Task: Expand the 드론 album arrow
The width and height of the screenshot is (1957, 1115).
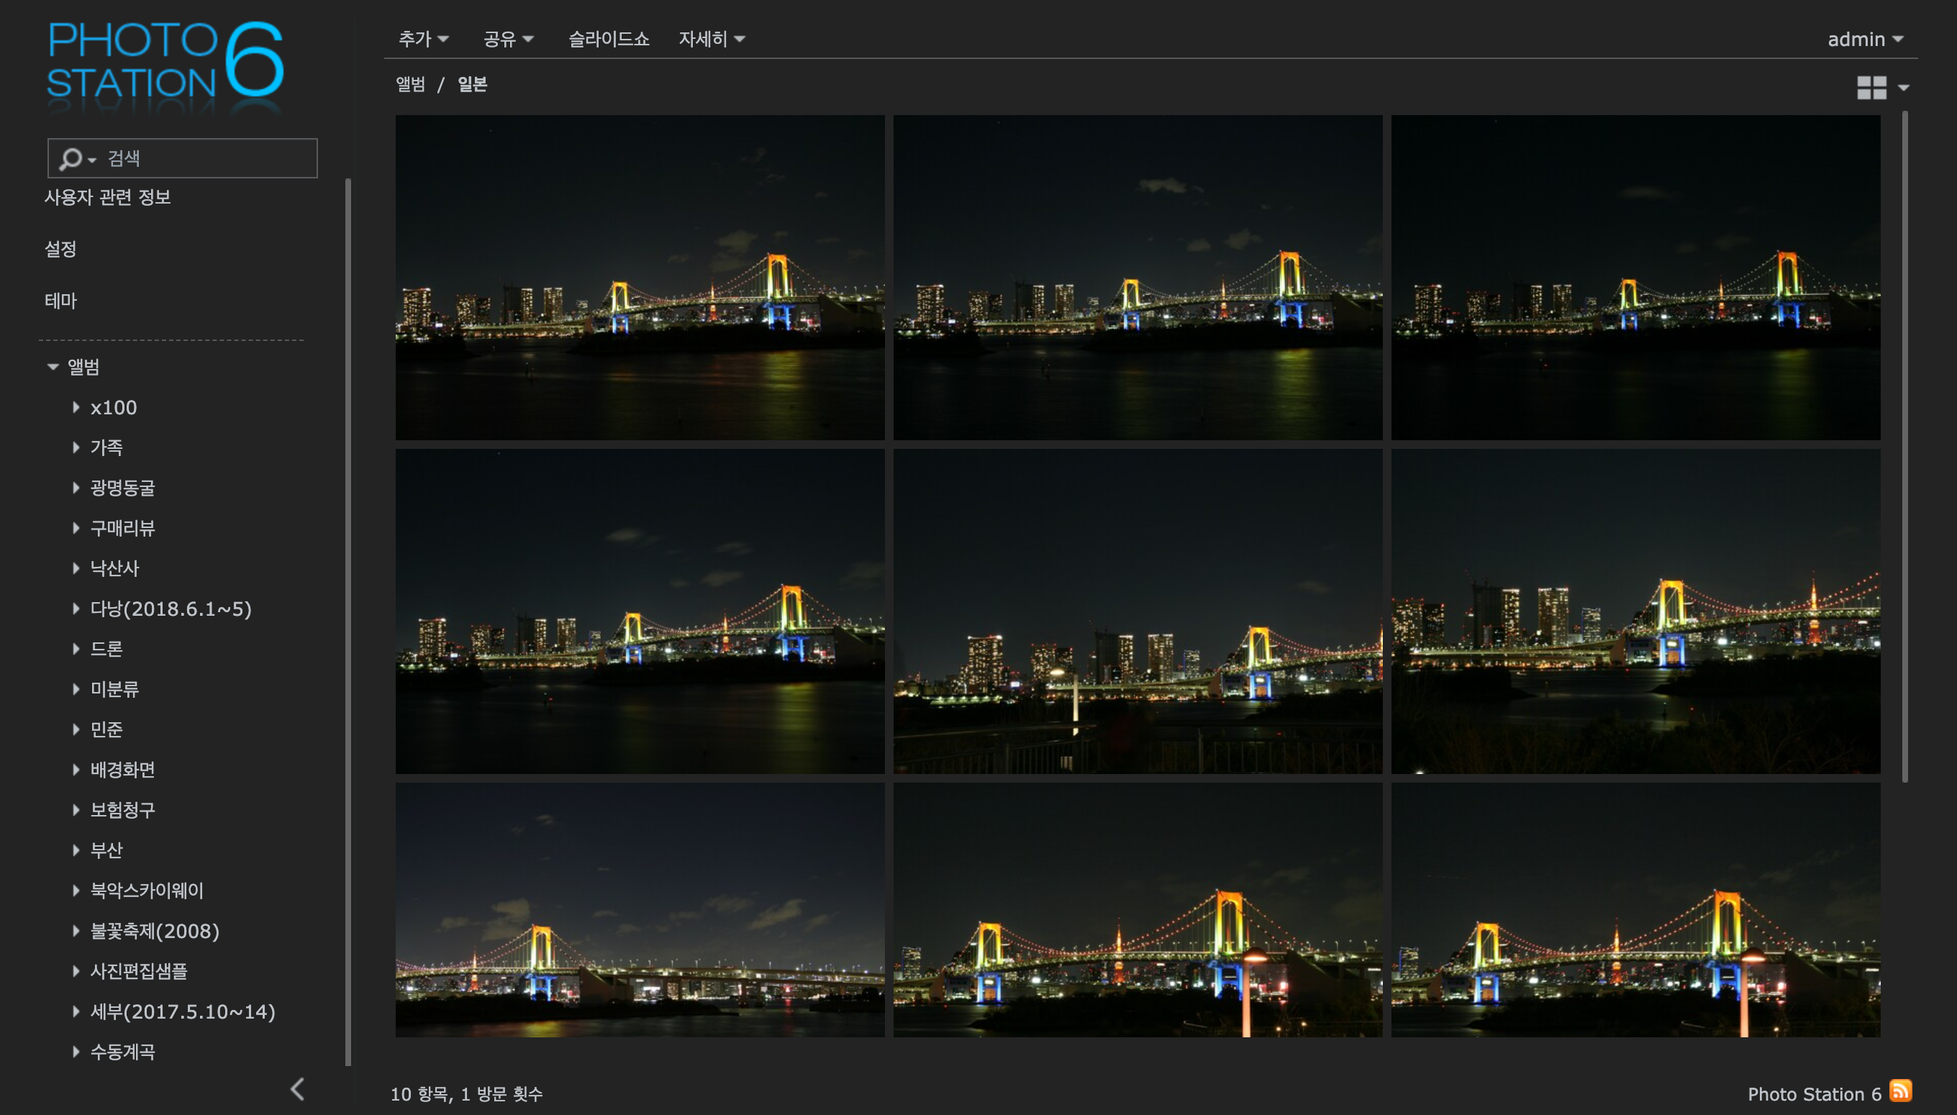Action: pyautogui.click(x=76, y=649)
